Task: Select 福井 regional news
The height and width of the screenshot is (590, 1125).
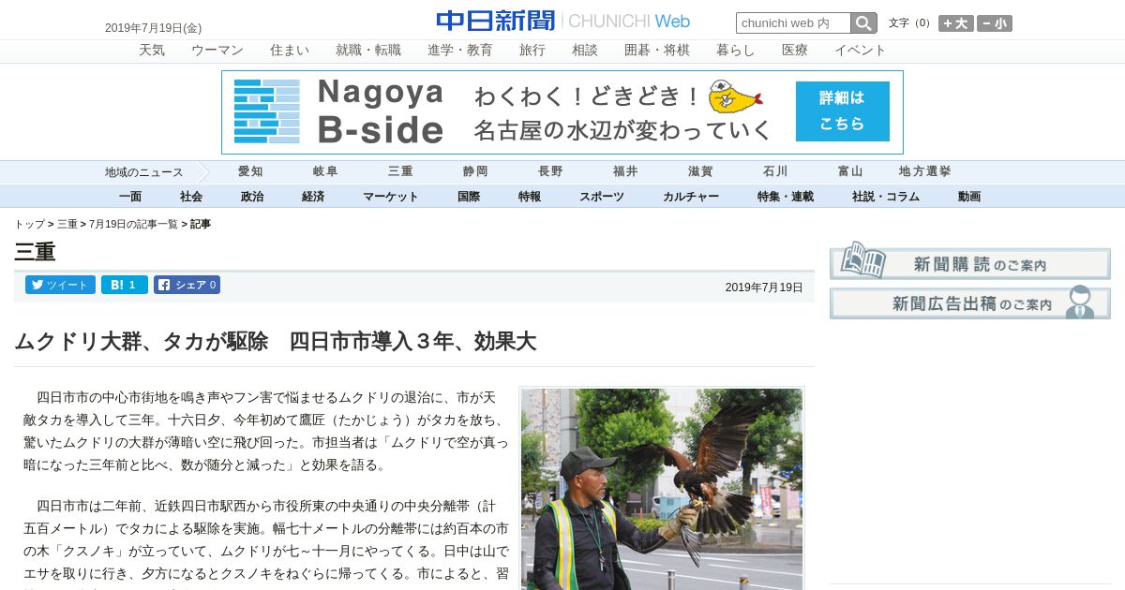Action: [625, 171]
